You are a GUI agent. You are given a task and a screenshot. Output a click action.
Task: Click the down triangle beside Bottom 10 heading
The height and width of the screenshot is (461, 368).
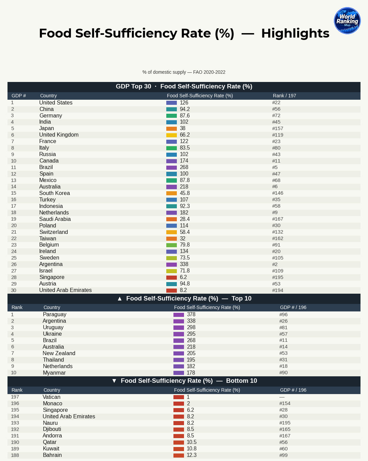point(114,381)
